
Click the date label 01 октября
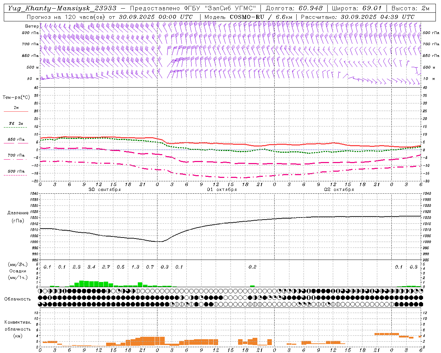(222, 190)
